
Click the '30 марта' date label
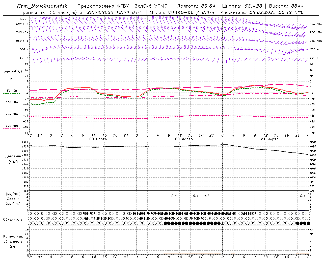click(x=184, y=139)
